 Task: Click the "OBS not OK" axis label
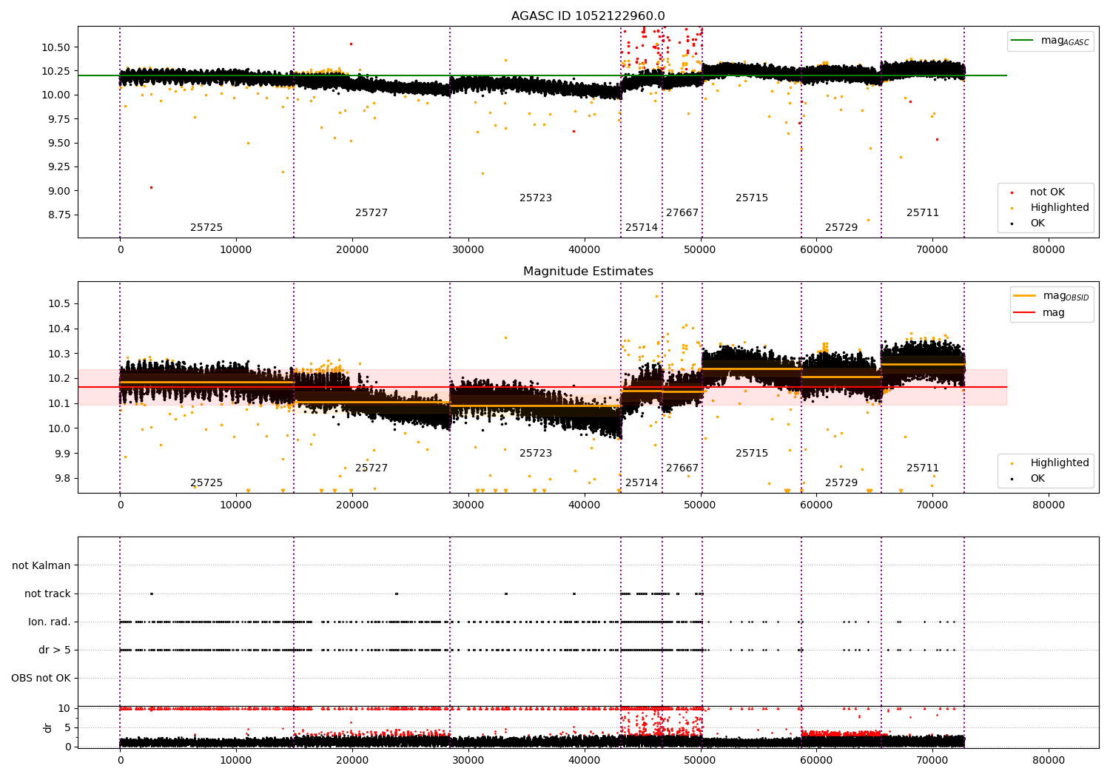(x=41, y=679)
